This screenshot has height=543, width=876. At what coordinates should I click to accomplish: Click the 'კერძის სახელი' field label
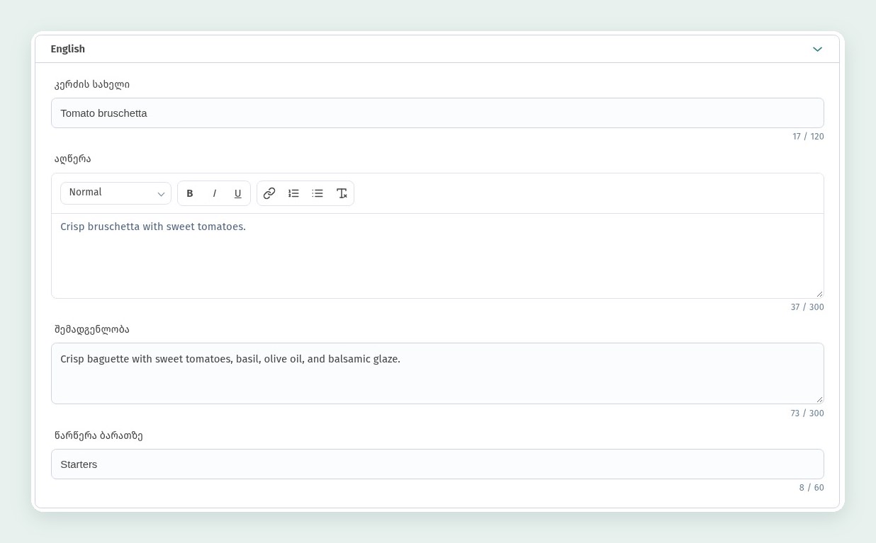[92, 84]
